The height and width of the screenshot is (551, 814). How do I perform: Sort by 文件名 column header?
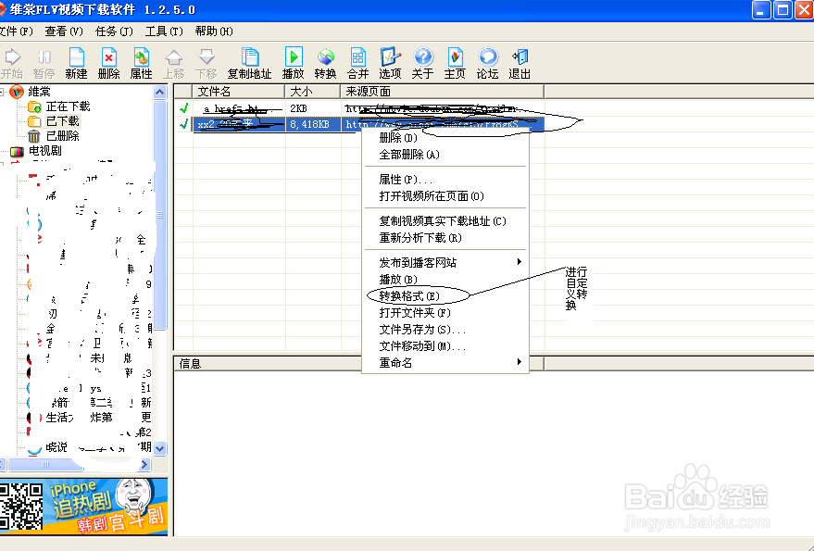pyautogui.click(x=239, y=92)
